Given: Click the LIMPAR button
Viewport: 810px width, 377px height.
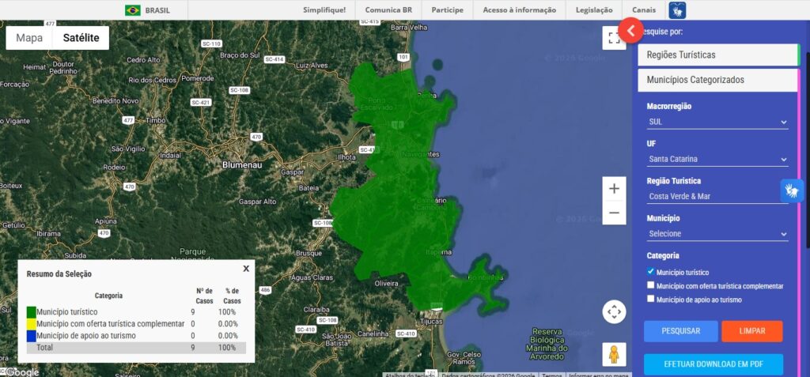Looking at the screenshot, I should coord(752,331).
